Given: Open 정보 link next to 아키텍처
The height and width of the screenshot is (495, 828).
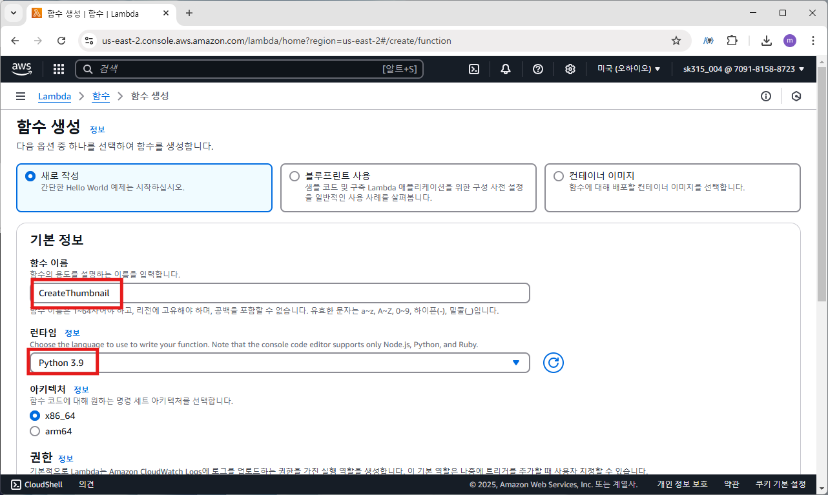Looking at the screenshot, I should point(81,390).
